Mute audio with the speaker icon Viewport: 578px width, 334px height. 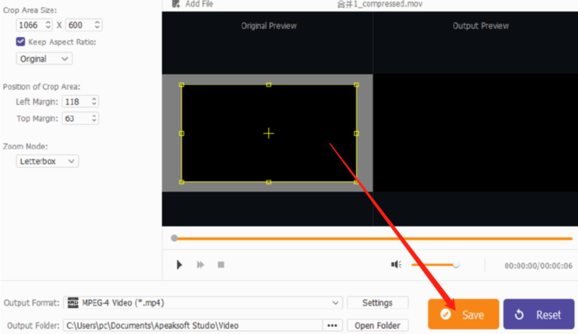tap(396, 264)
